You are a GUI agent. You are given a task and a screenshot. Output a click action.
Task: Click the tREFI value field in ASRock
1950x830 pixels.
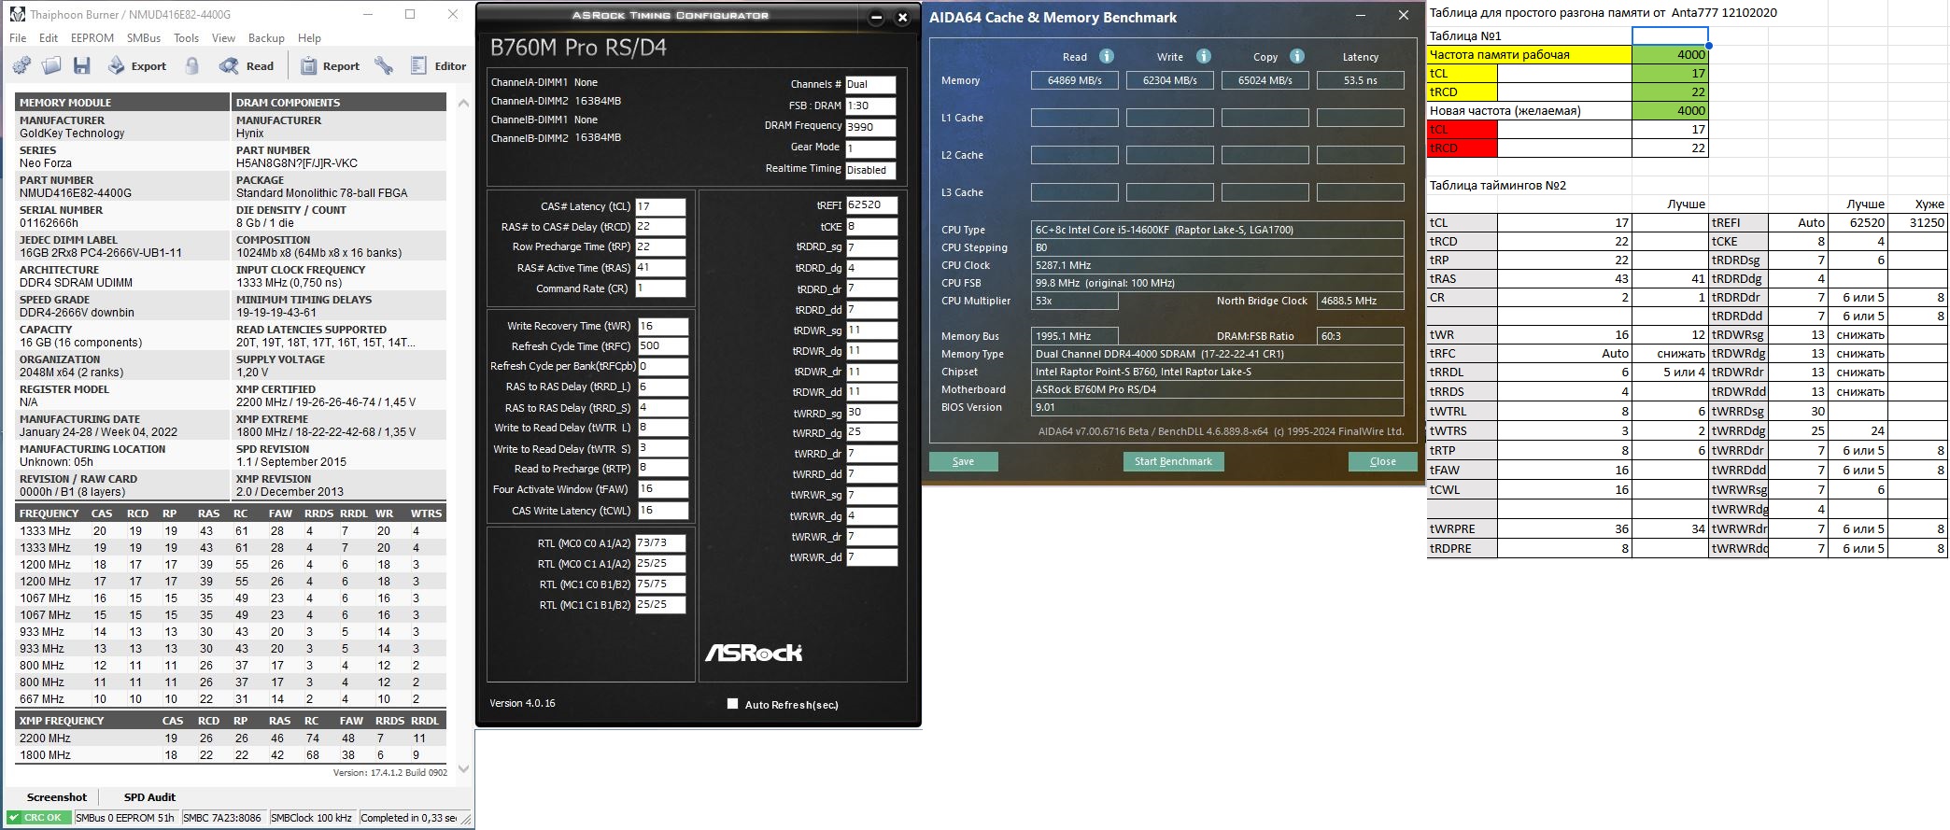[x=871, y=204]
